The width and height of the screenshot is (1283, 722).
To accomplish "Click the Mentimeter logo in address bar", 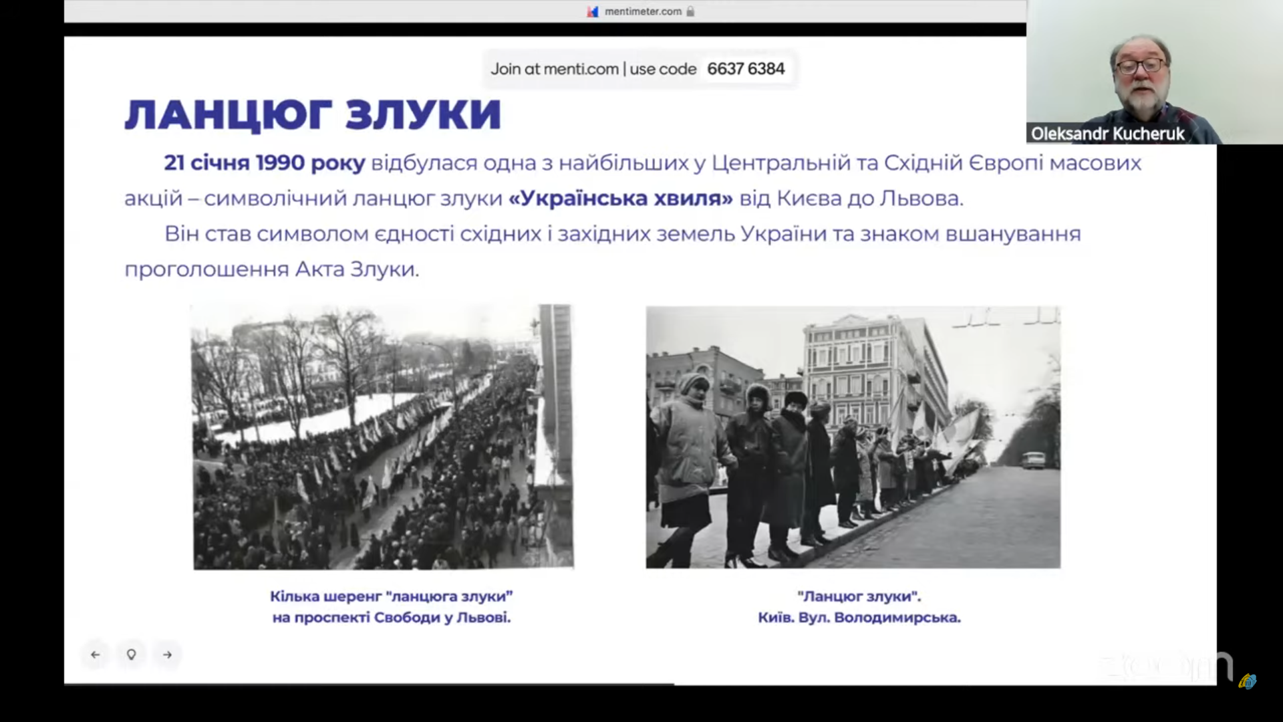I will pos(593,11).
